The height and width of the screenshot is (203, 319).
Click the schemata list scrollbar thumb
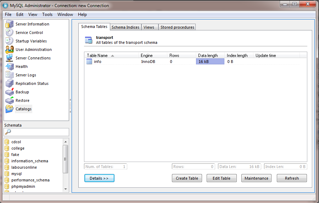[66, 159]
